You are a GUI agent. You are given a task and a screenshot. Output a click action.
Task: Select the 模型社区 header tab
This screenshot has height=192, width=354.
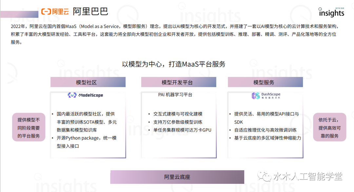tap(88, 82)
